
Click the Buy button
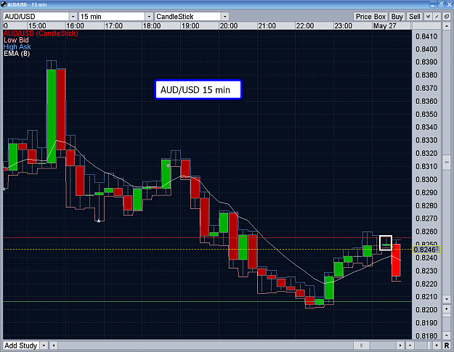pyautogui.click(x=397, y=17)
